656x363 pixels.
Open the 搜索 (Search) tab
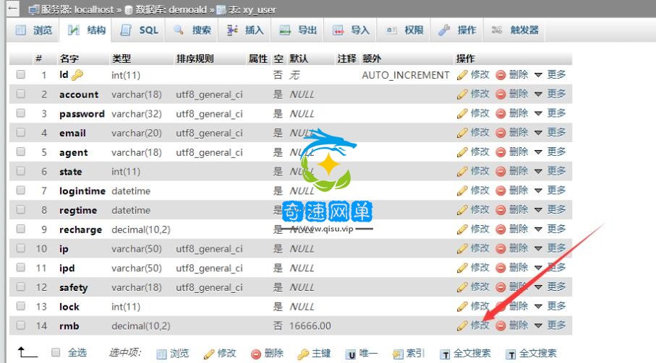[192, 30]
